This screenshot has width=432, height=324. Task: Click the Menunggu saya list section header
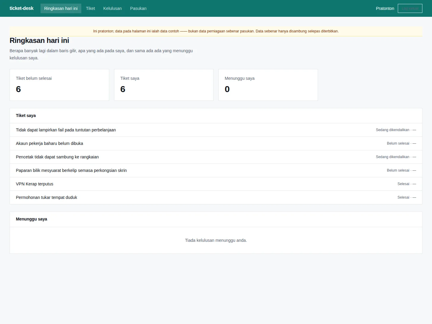click(x=216, y=219)
